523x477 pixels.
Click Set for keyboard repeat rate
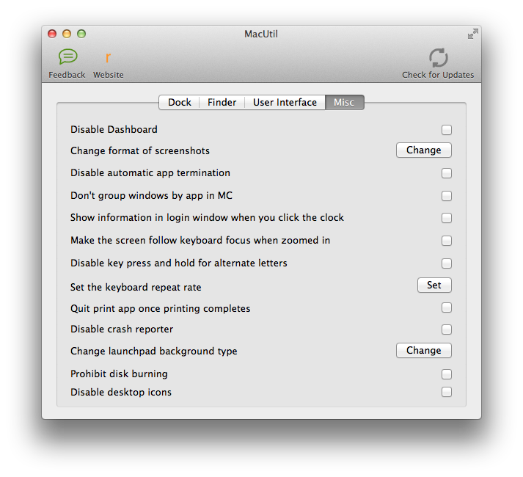434,285
